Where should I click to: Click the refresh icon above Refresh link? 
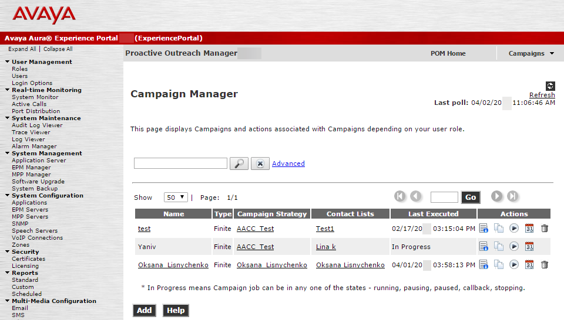pyautogui.click(x=550, y=86)
